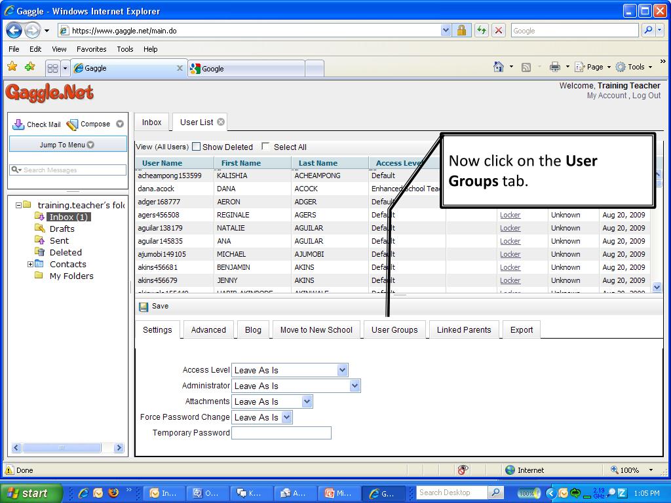671x503 pixels.
Task: Open the Tools dropdown in command bar
Action: 634,67
